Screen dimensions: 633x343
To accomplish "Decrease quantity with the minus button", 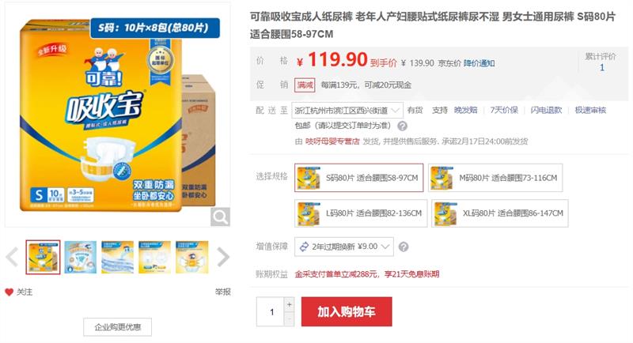I will (289, 318).
